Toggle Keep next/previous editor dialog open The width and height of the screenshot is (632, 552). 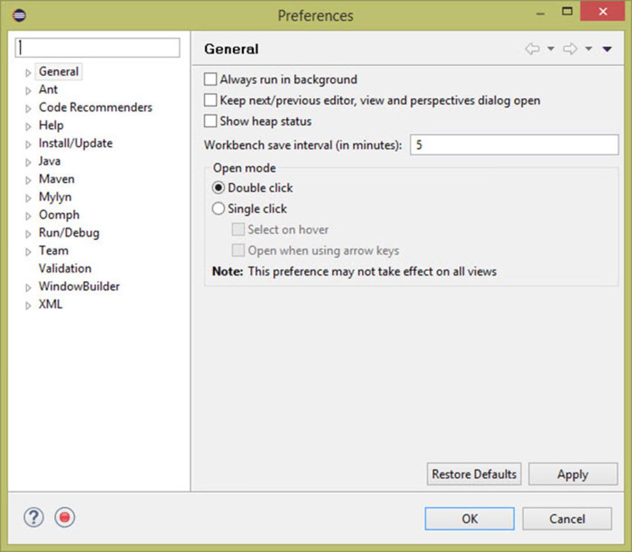click(x=211, y=100)
